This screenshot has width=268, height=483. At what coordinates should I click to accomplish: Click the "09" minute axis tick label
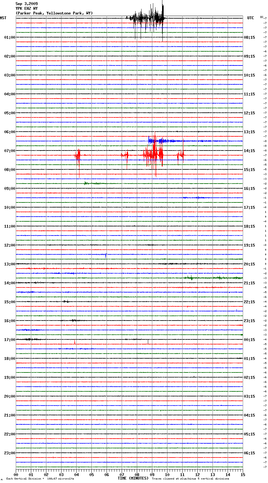click(x=152, y=474)
